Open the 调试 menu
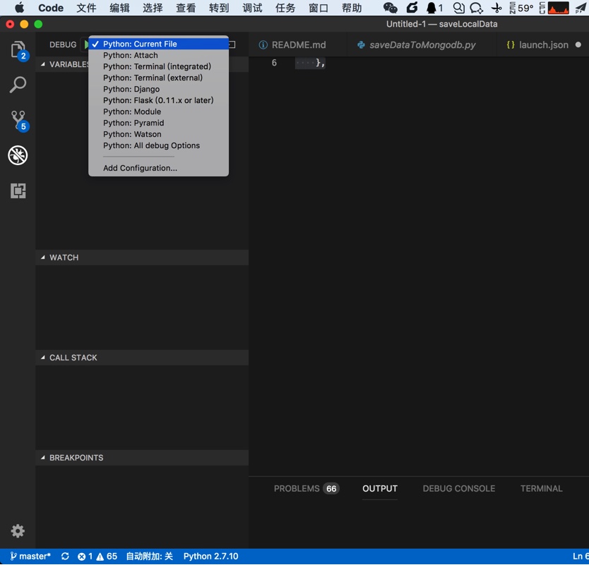 tap(252, 8)
